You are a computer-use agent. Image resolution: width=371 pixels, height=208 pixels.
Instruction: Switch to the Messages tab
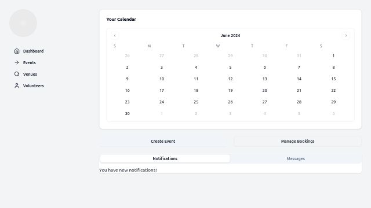[x=296, y=159]
